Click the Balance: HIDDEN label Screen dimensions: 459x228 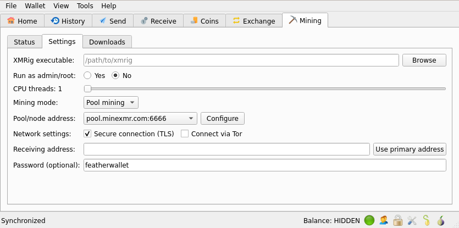pos(331,220)
